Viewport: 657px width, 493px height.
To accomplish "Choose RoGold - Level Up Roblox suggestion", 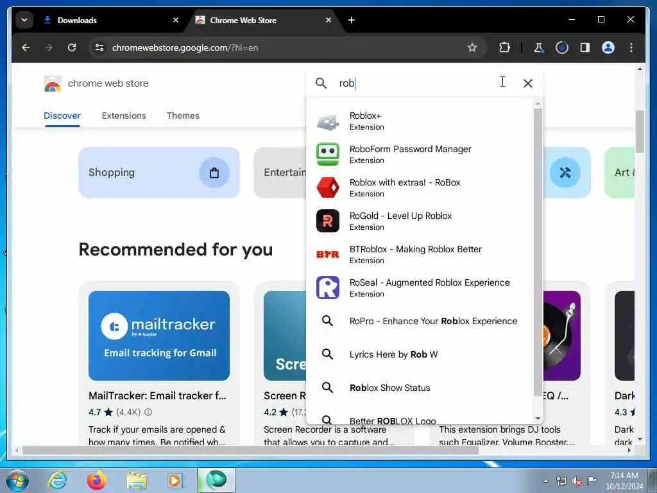I will [x=420, y=221].
